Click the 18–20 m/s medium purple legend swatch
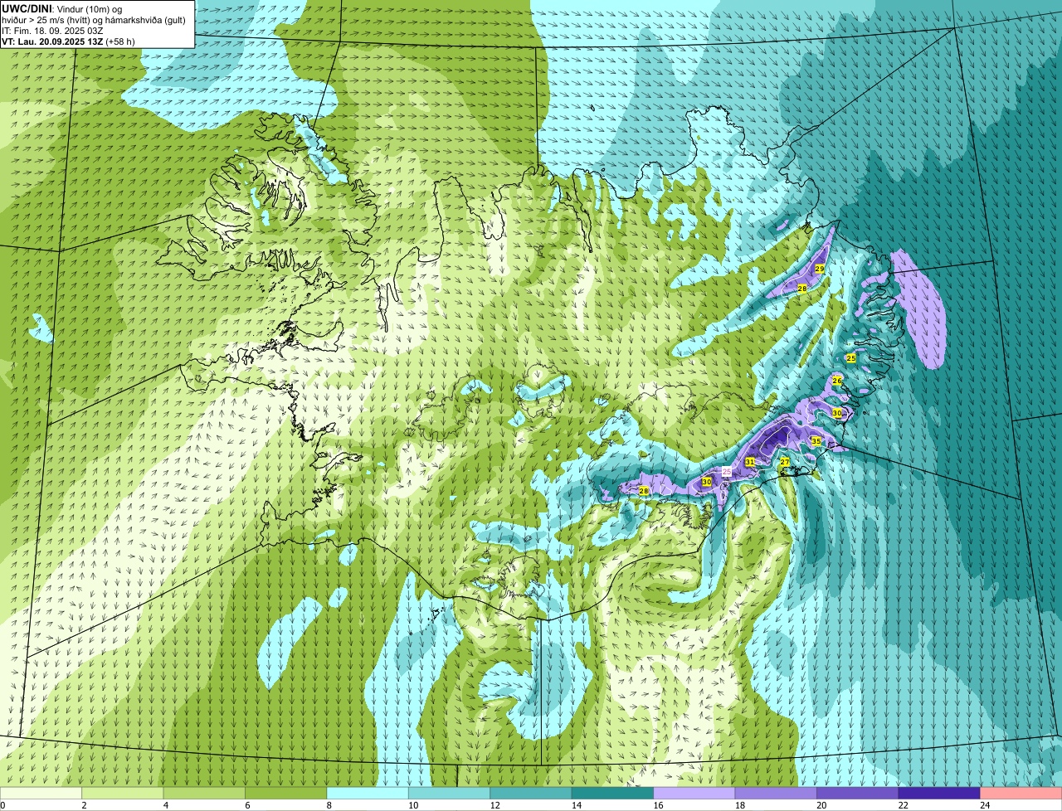 click(x=776, y=794)
